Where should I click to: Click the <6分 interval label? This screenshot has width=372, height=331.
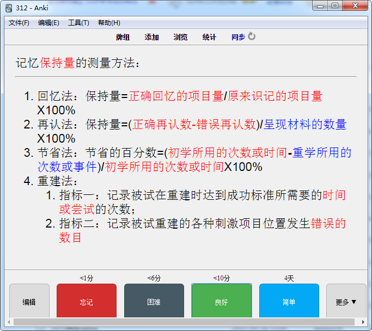pos(154,278)
